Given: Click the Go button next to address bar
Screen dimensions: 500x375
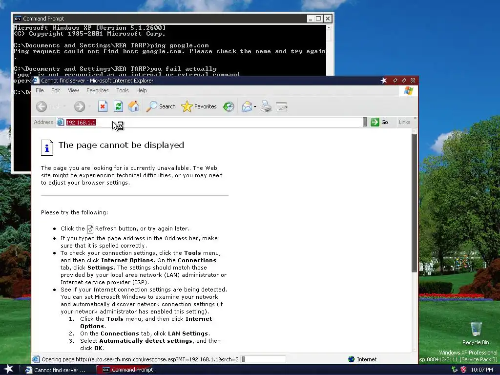Looking at the screenshot, I should [x=379, y=122].
